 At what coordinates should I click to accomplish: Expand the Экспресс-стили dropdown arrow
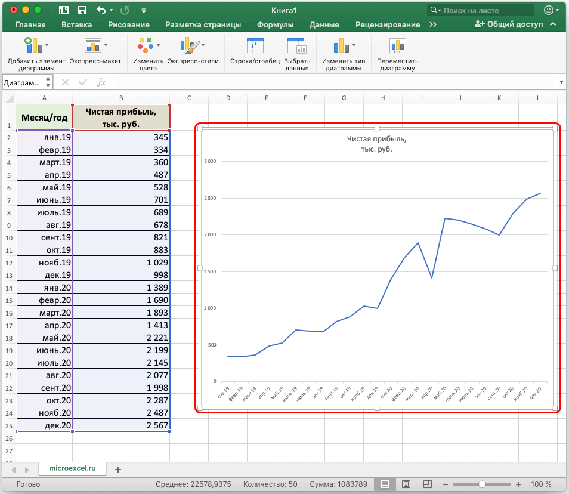point(203,45)
